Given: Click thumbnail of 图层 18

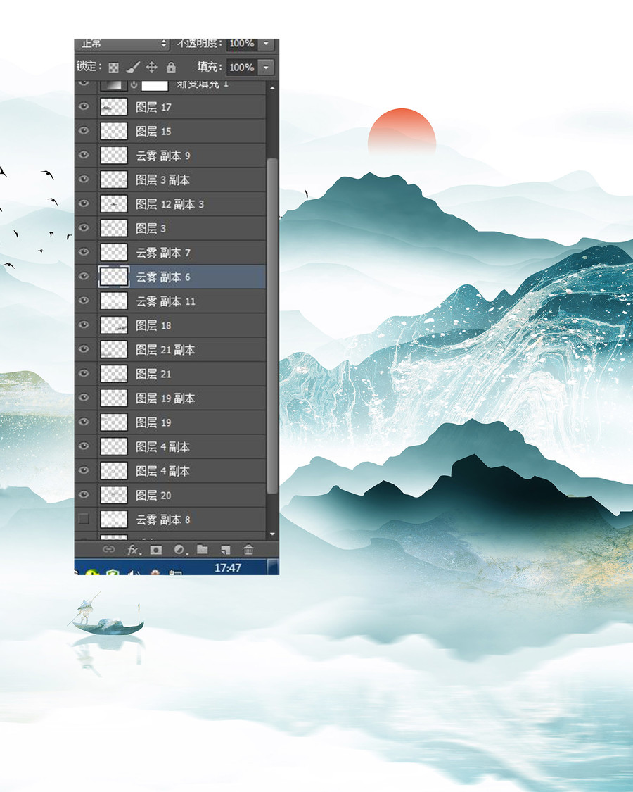Looking at the screenshot, I should [x=113, y=325].
